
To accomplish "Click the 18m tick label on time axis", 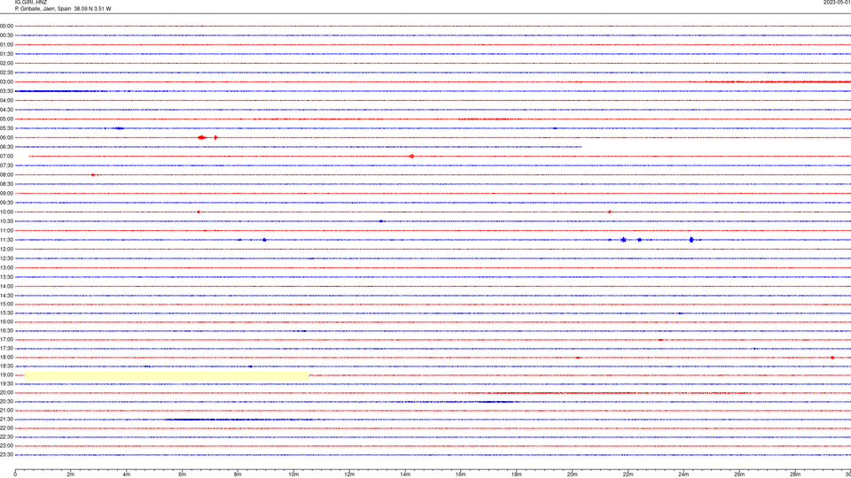I will (x=517, y=474).
